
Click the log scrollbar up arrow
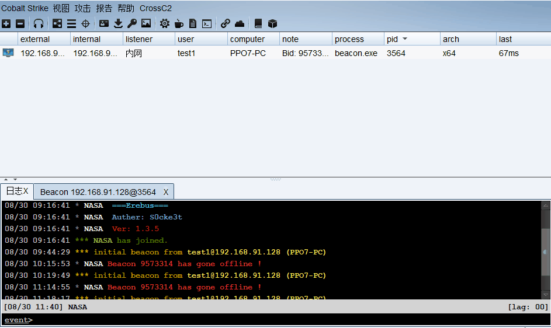(545, 205)
